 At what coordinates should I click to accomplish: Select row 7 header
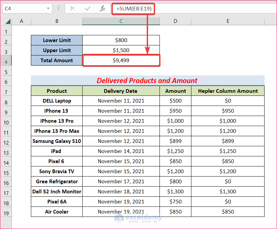coord(6,92)
